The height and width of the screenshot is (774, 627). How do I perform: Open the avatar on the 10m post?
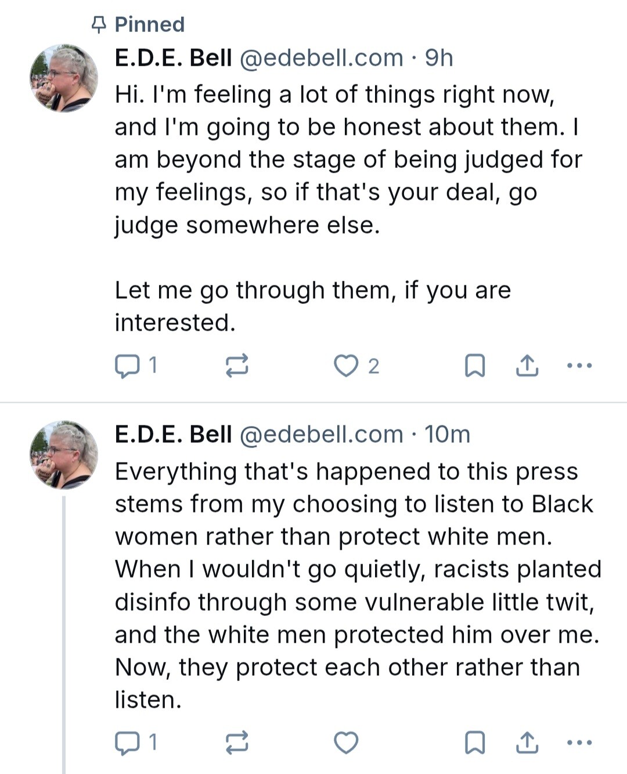point(64,455)
